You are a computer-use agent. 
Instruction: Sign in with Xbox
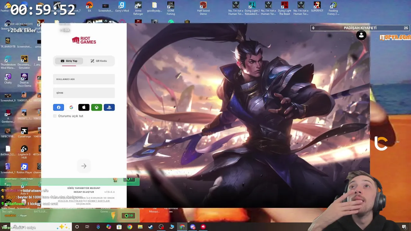click(x=96, y=107)
